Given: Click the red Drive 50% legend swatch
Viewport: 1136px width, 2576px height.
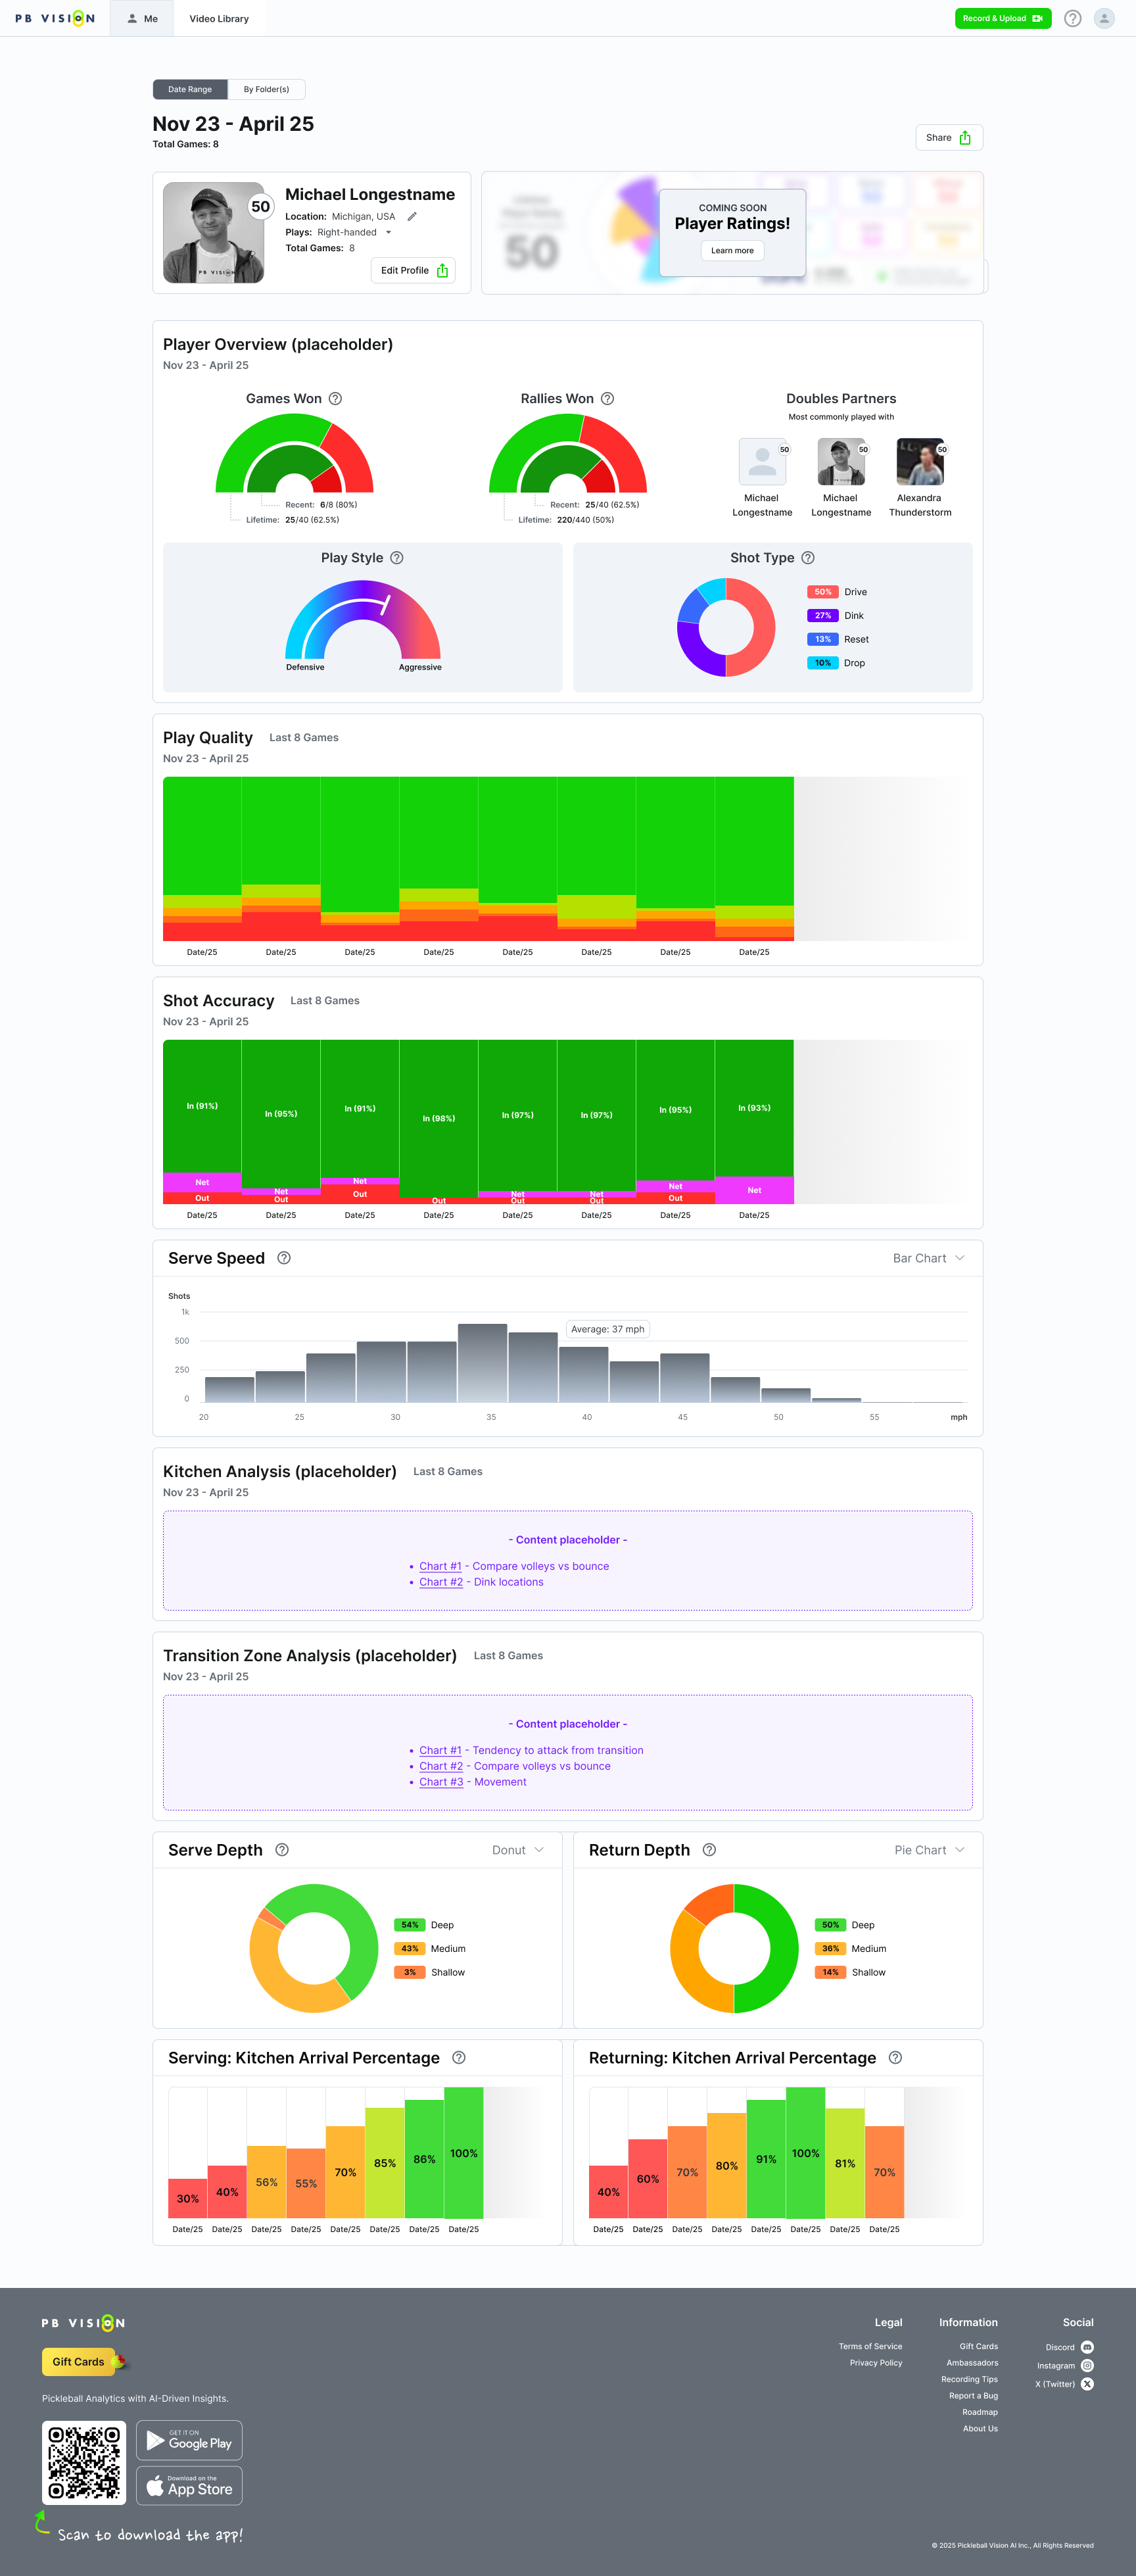Looking at the screenshot, I should pos(822,592).
